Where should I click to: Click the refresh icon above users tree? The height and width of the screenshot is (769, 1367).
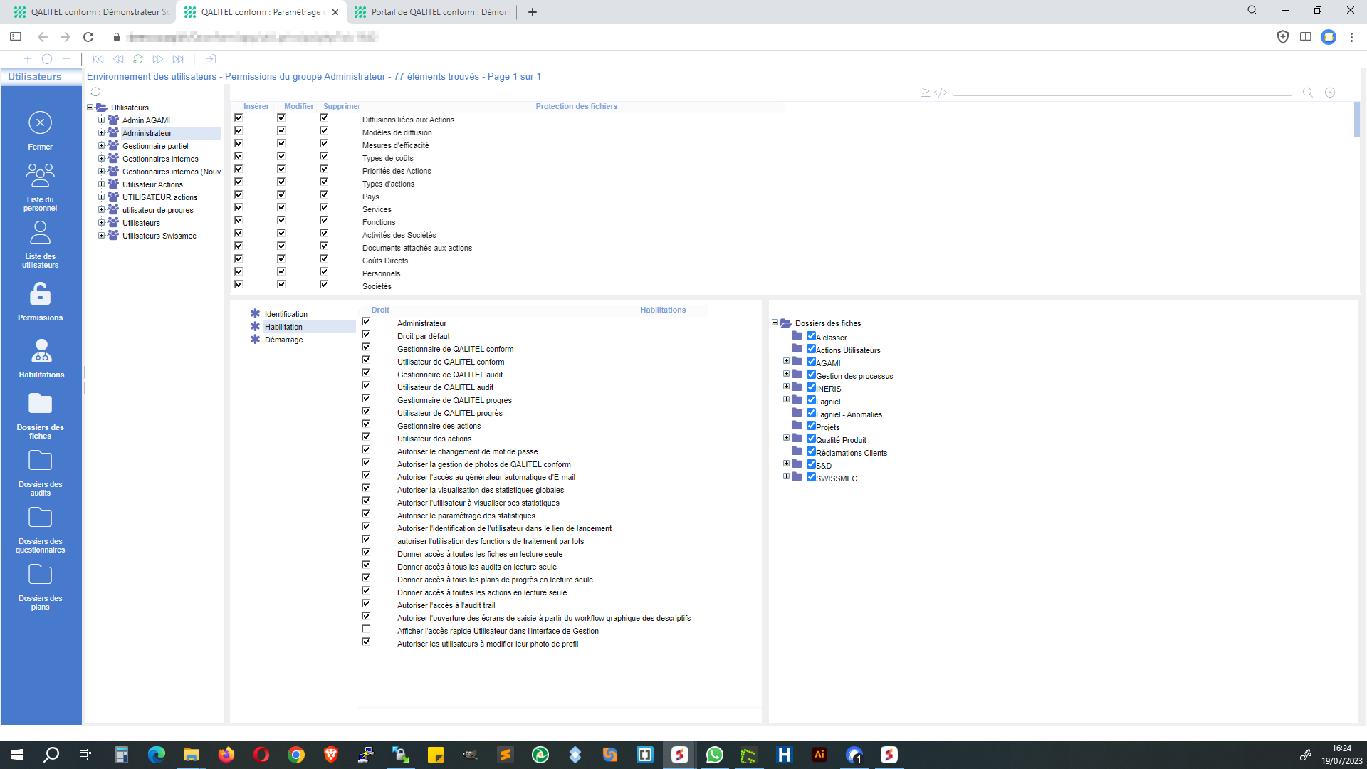(x=95, y=92)
